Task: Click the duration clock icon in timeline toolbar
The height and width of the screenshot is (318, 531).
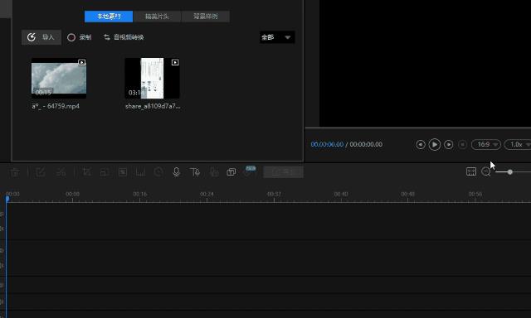Action: pos(158,172)
